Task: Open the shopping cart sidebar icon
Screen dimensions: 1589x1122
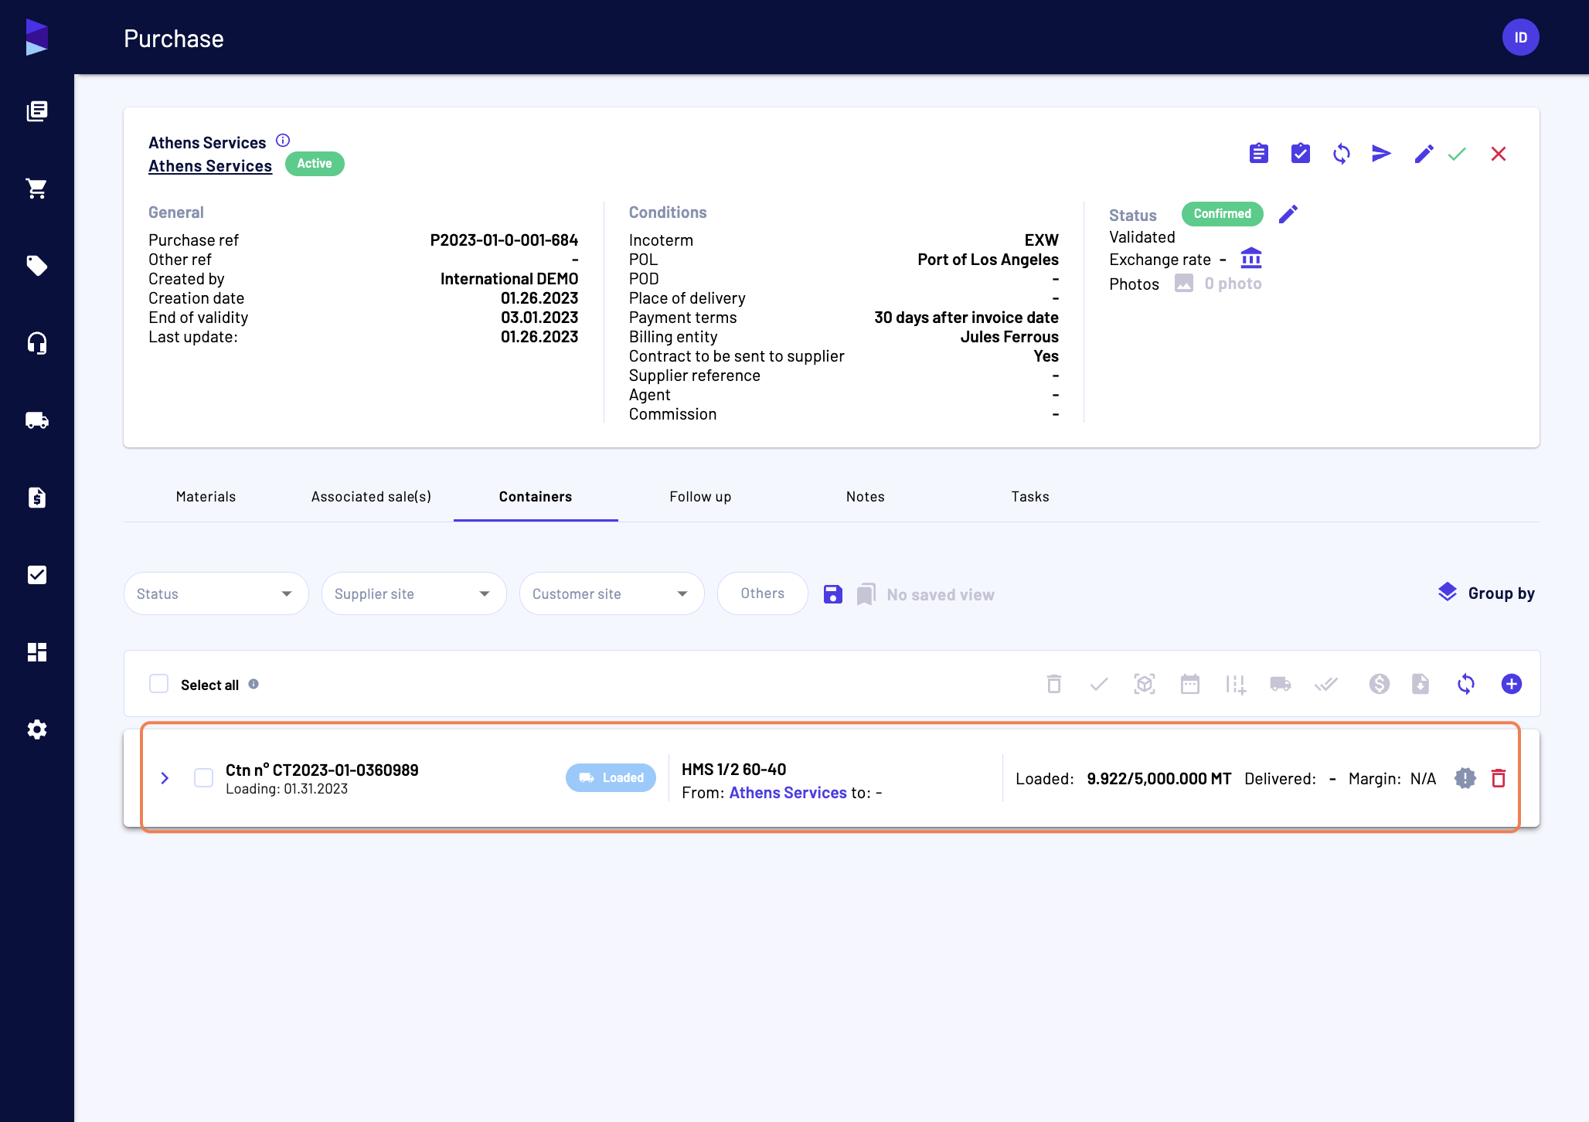Action: [x=36, y=188]
